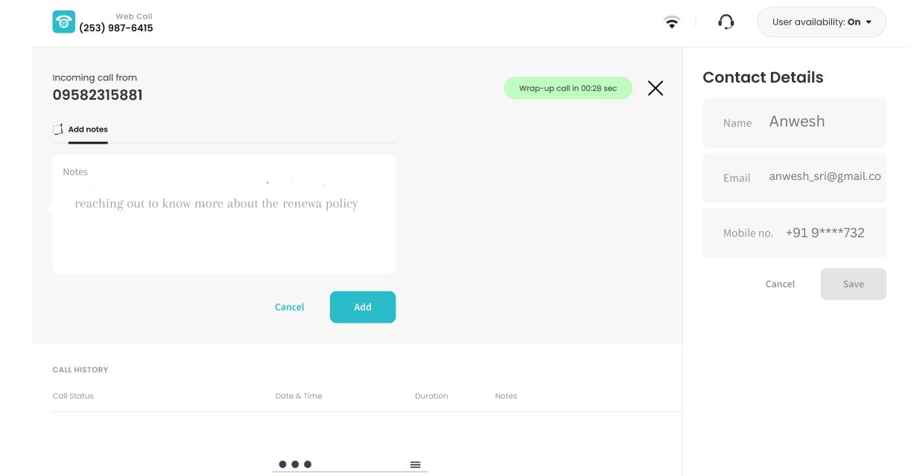Click Add to save the call note
The image size is (917, 476).
[363, 306]
